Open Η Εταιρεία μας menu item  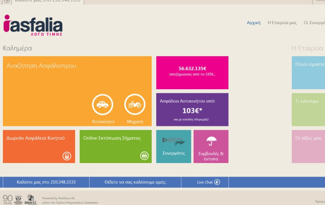pyautogui.click(x=282, y=23)
